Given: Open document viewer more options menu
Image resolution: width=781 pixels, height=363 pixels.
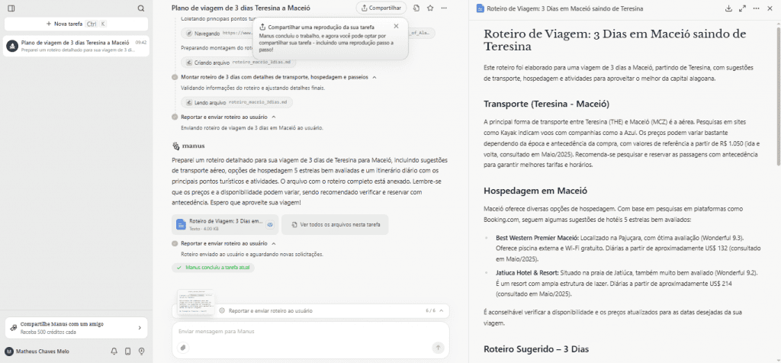Looking at the screenshot, I should tap(756, 8).
